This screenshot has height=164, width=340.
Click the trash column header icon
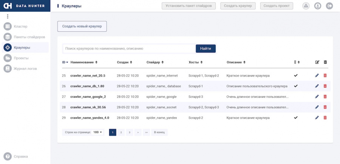coord(325,62)
